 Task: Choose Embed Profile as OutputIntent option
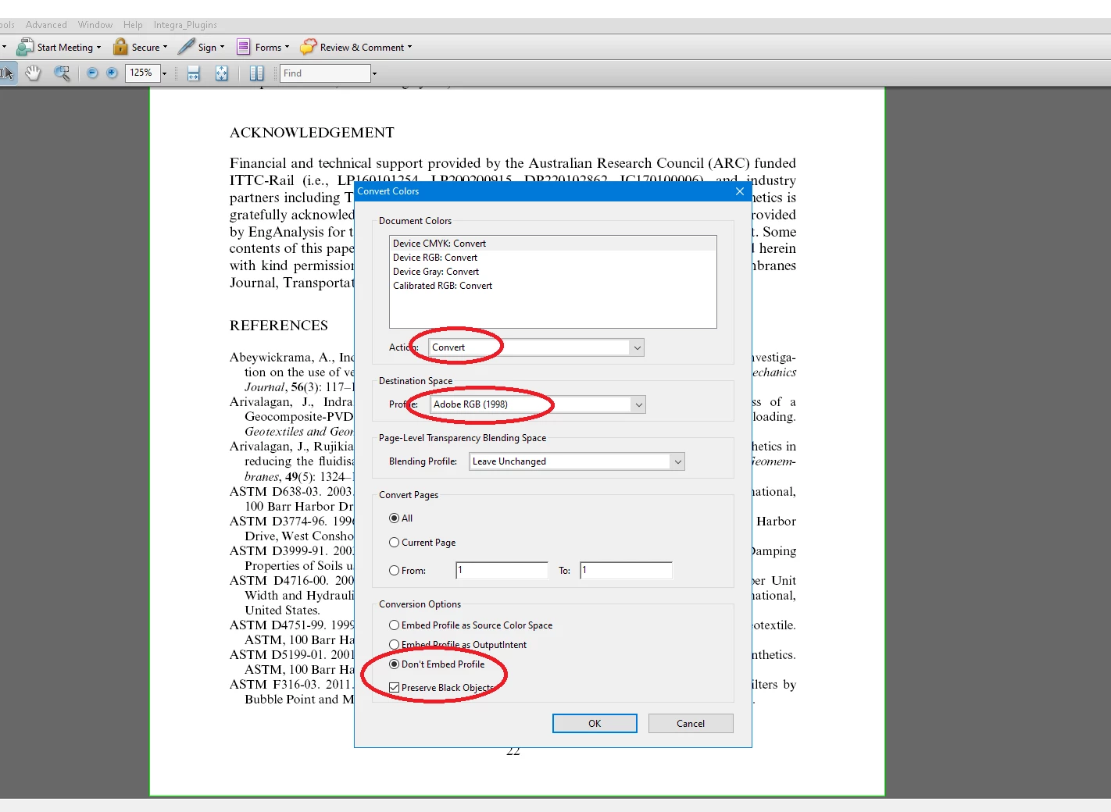tap(395, 645)
